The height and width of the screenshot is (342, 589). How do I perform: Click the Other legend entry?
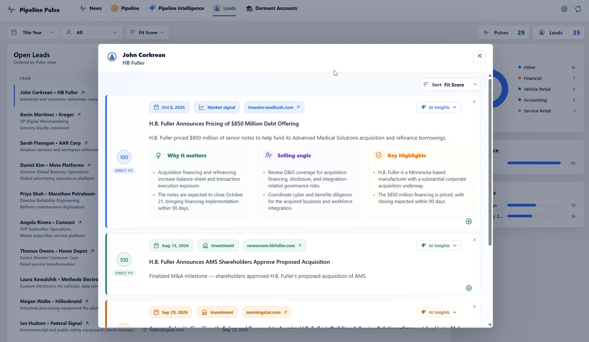[547, 68]
